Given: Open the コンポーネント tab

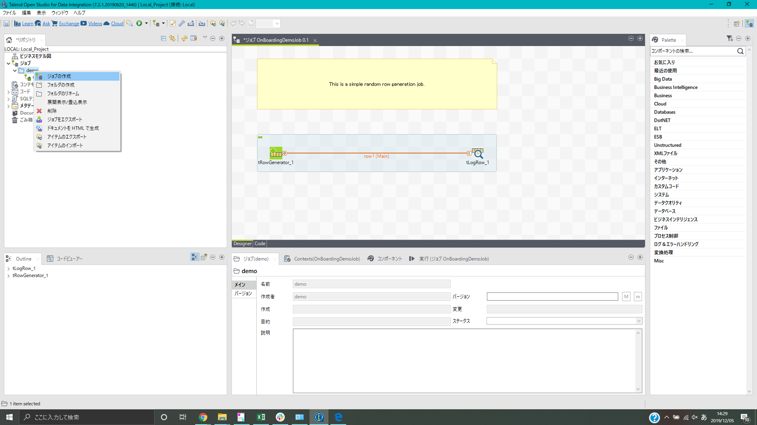Looking at the screenshot, I should coord(385,259).
